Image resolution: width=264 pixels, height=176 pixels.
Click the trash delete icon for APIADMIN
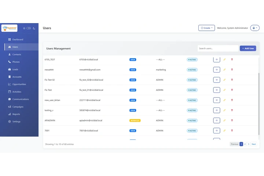[x=232, y=120]
